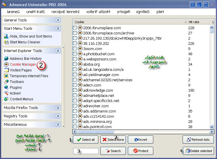Click the vertical scrollbar up arrow
This screenshot has height=159, width=217.
tap(212, 27)
